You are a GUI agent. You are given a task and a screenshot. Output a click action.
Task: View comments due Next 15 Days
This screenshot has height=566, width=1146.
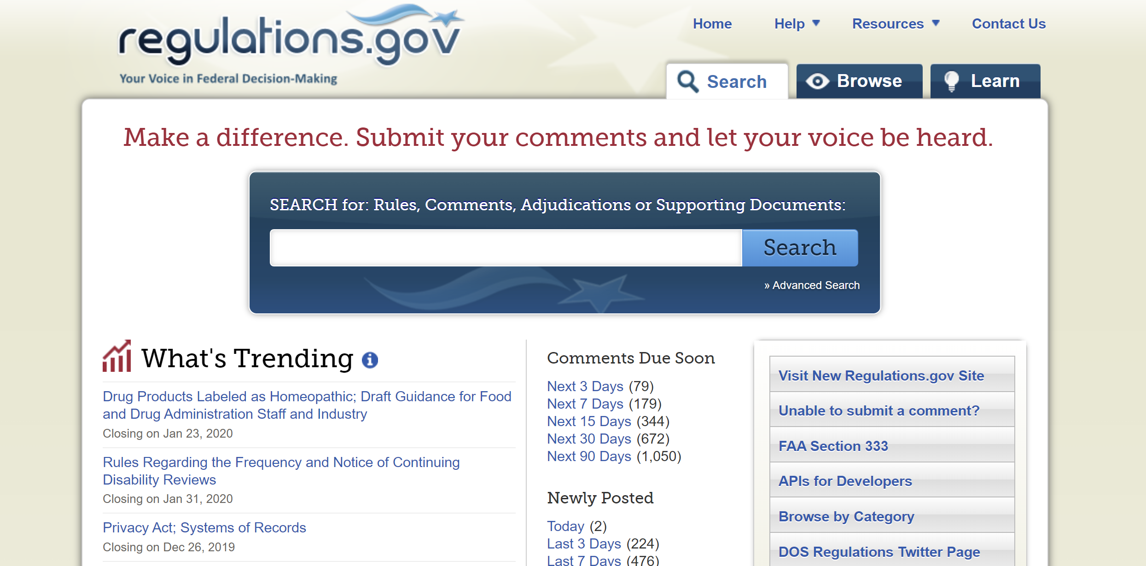click(589, 421)
